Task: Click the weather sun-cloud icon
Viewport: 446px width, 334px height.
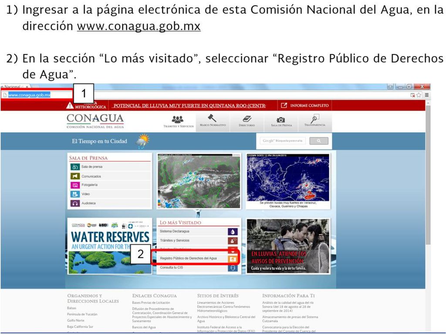Action: (143, 141)
